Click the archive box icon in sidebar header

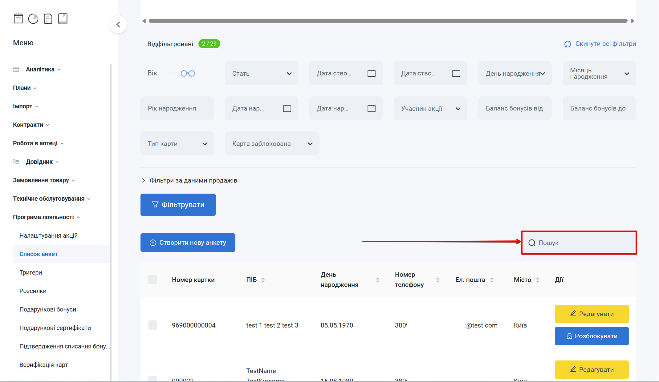[18, 19]
